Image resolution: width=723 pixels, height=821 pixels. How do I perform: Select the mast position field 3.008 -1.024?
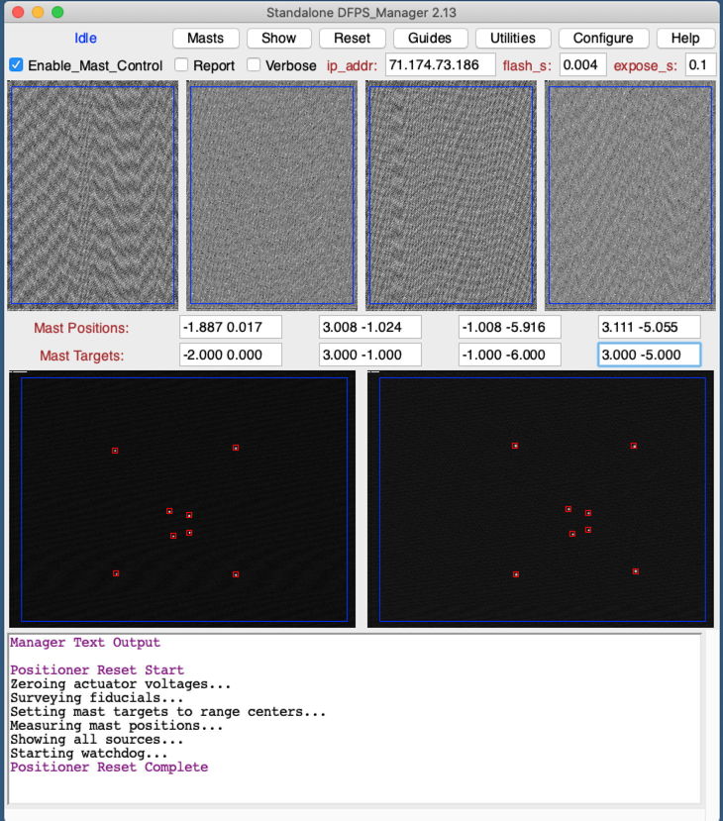[x=370, y=327]
